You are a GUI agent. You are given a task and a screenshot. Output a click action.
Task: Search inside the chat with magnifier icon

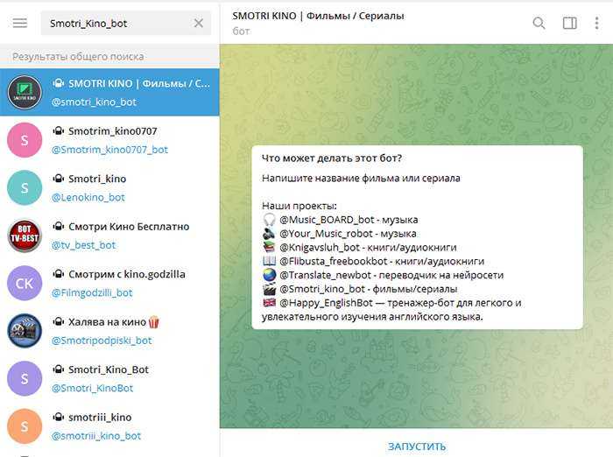tap(539, 23)
